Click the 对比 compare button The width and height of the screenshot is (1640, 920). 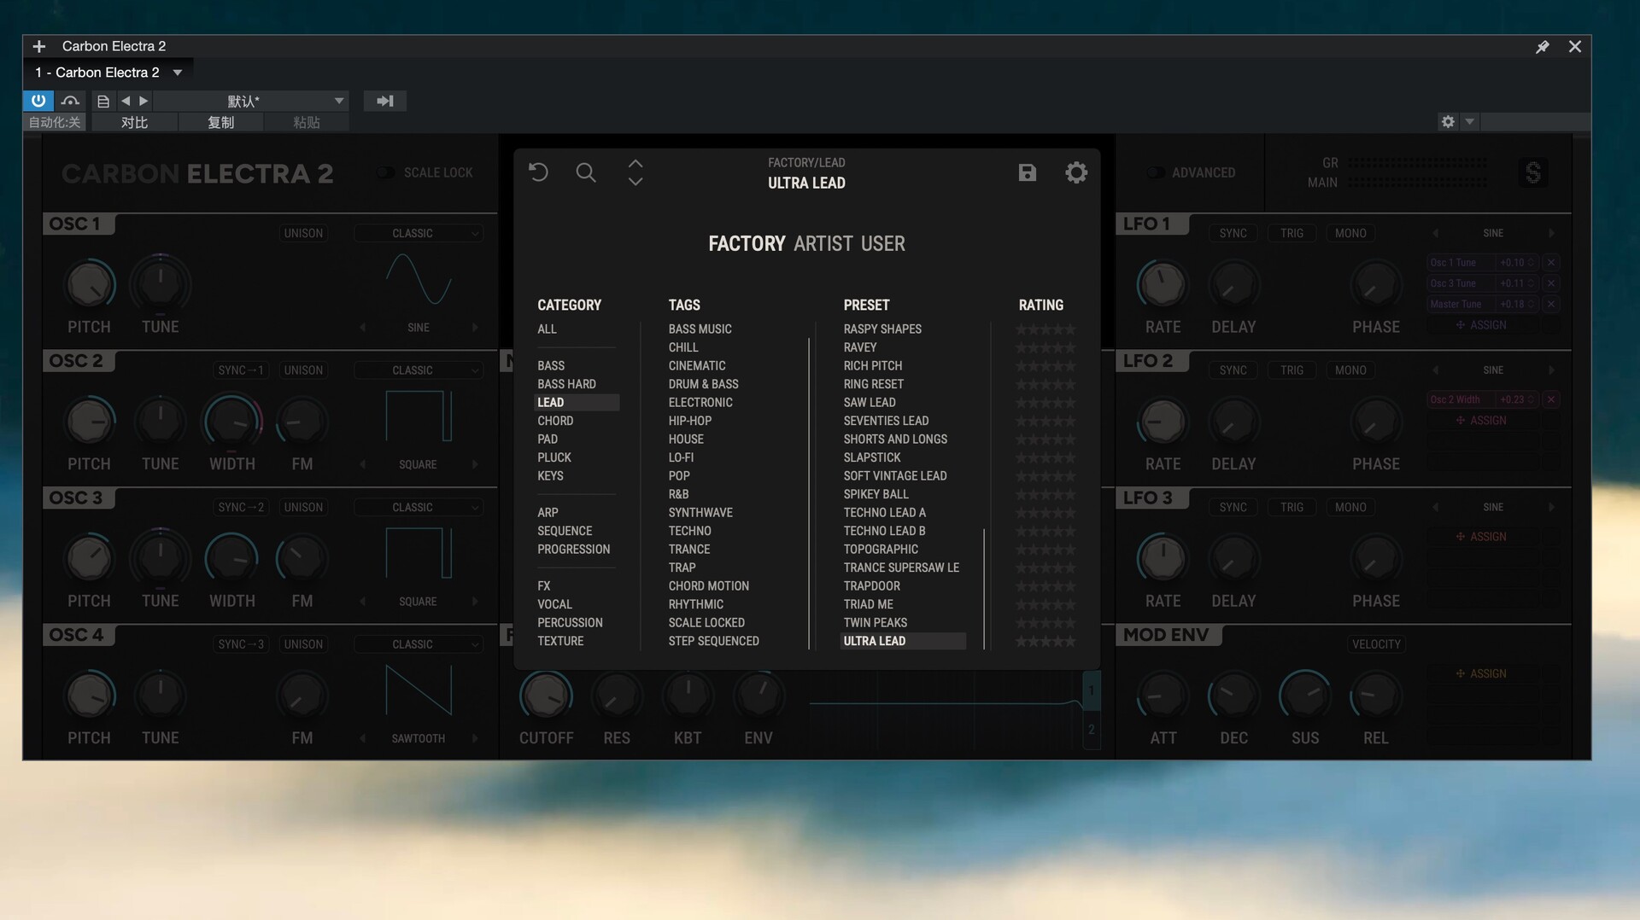(135, 122)
